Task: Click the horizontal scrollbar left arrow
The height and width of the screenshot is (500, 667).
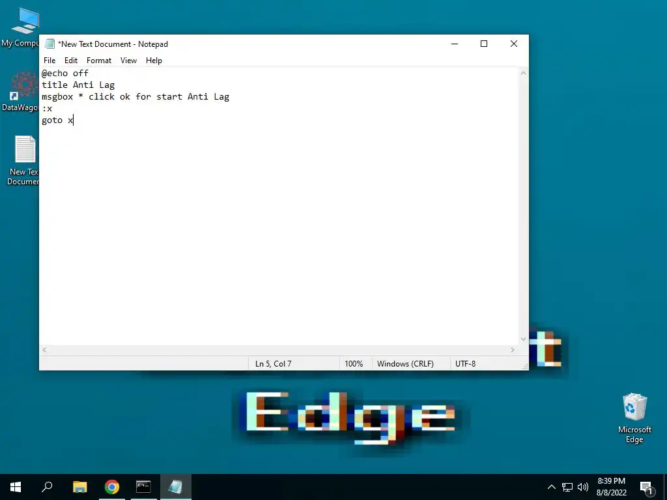Action: click(x=44, y=350)
